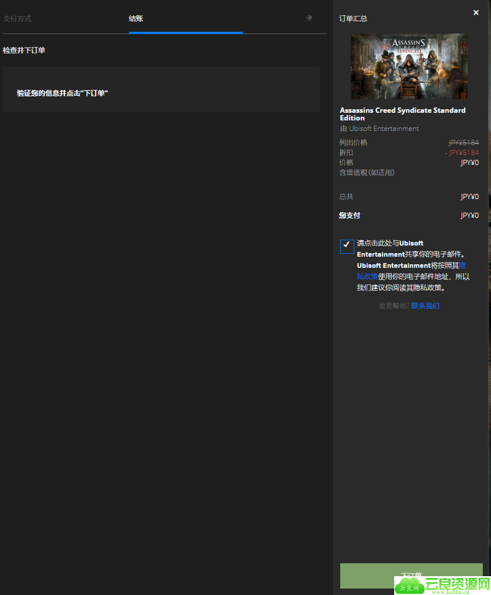Click the 联系我们 link
This screenshot has height=595, width=491.
[425, 306]
